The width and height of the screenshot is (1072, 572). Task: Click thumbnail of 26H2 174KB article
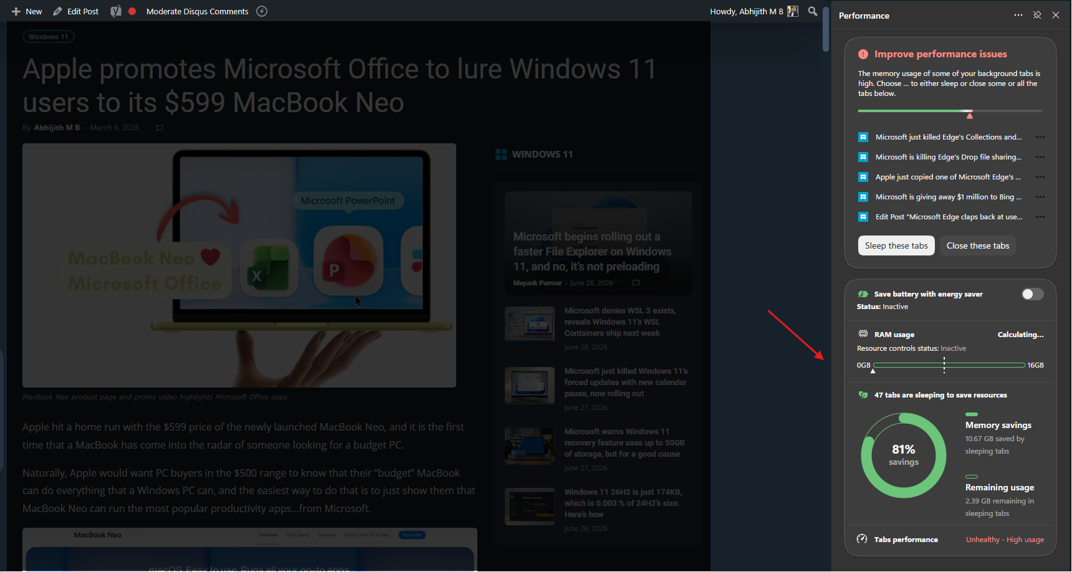(530, 506)
